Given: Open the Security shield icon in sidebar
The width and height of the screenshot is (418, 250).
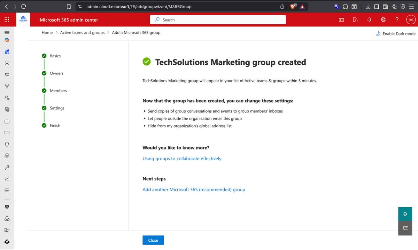Looking at the screenshot, I should coord(7,207).
